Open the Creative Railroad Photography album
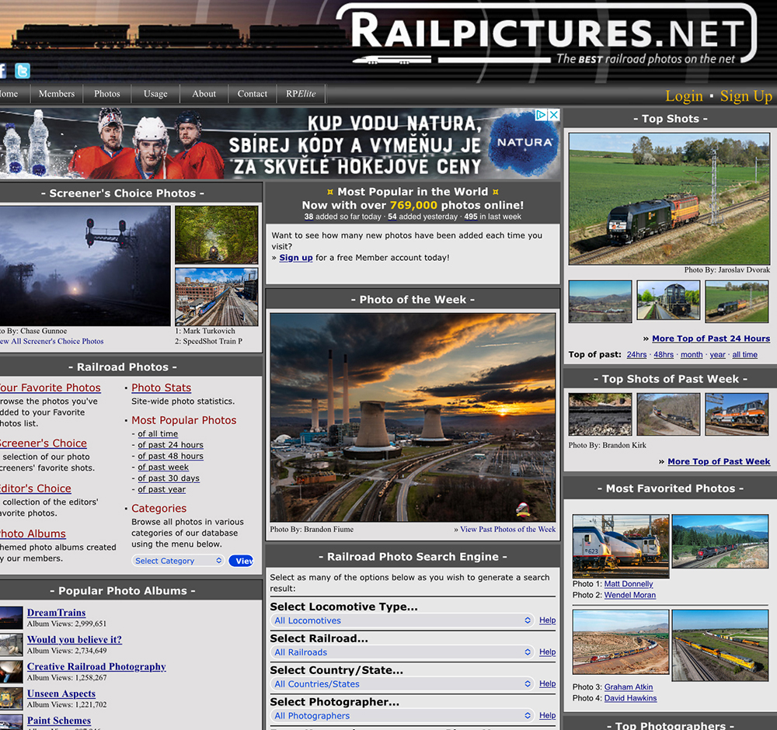Viewport: 777px width, 730px height. [96, 666]
